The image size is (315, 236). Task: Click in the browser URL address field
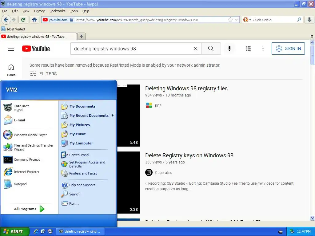151,20
